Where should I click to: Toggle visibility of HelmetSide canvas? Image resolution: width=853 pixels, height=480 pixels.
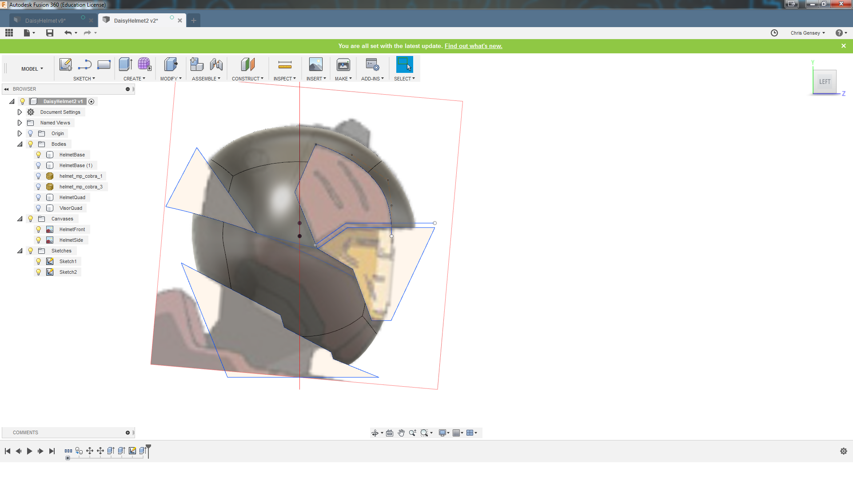tap(39, 240)
